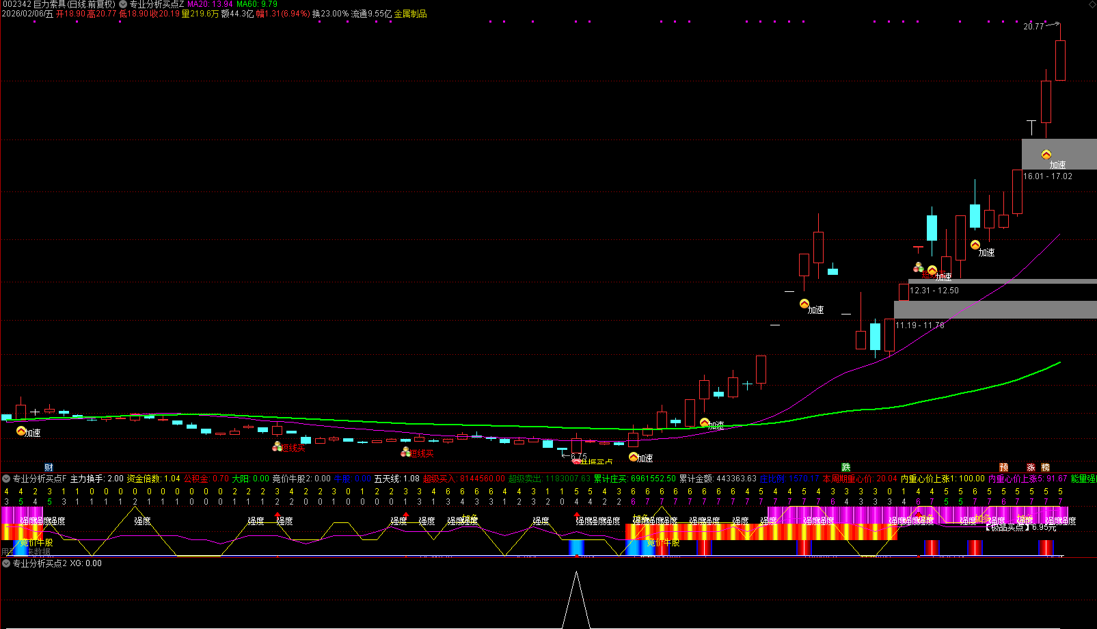Click the 主力换手: 2.00 indicator value
This screenshot has width=1097, height=629.
(97, 479)
